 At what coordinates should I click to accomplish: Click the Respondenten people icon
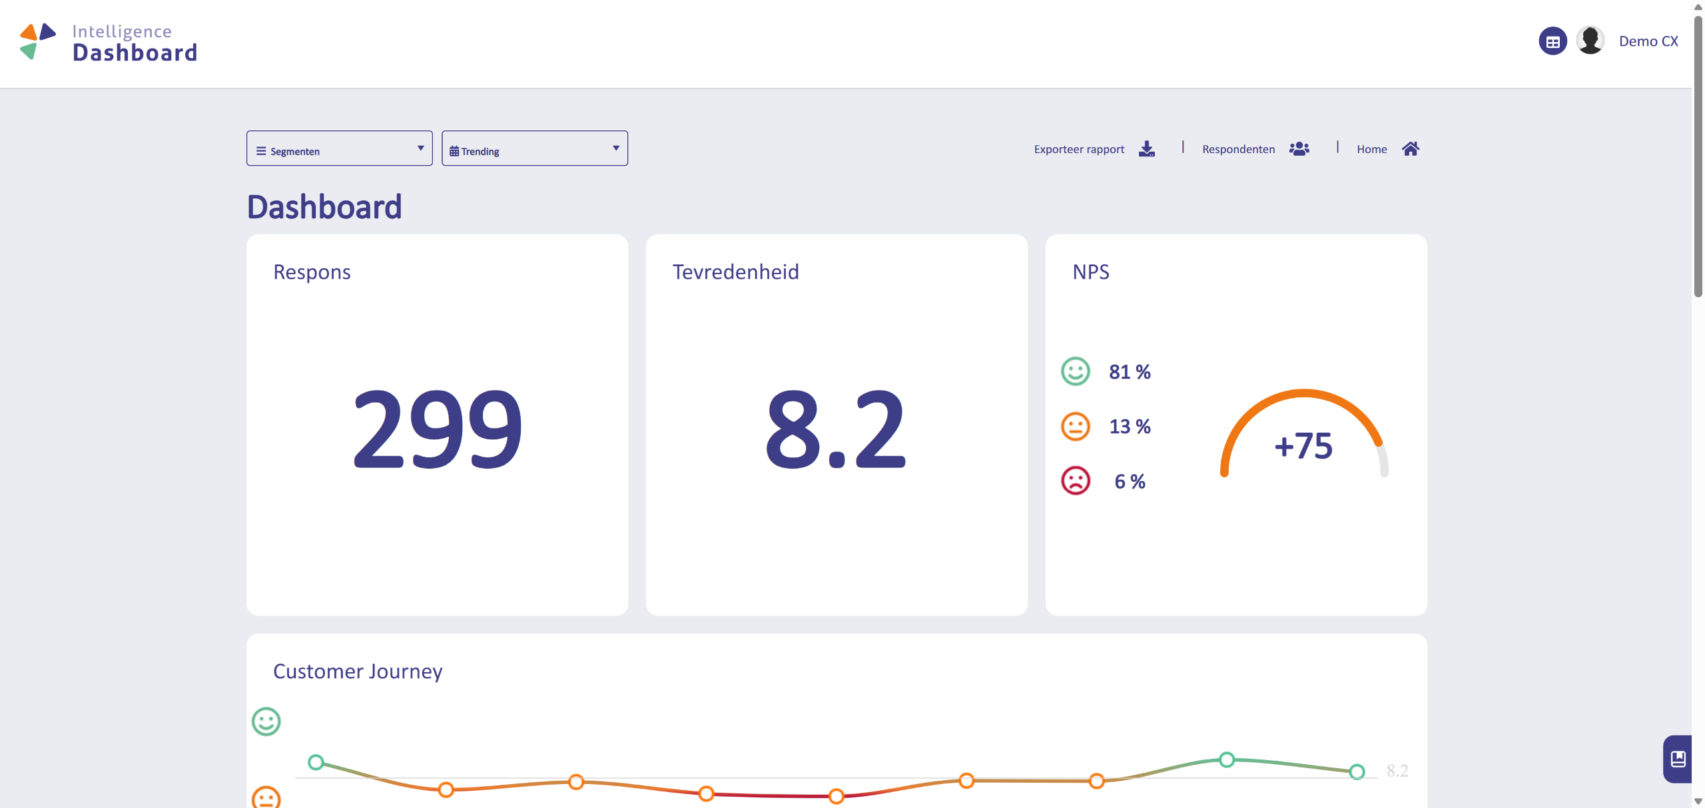(1299, 148)
